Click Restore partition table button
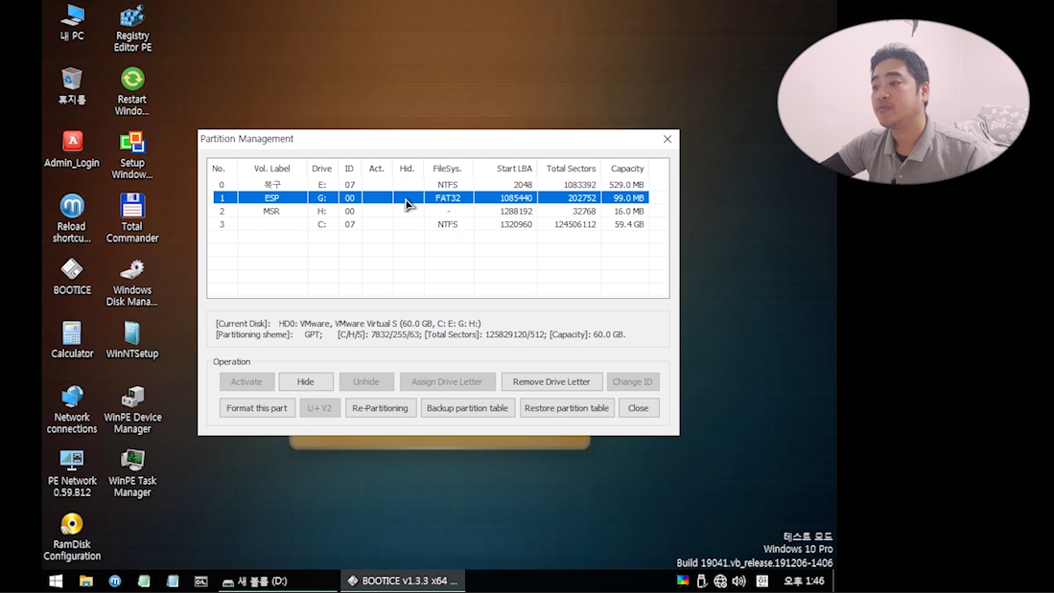 click(x=567, y=408)
